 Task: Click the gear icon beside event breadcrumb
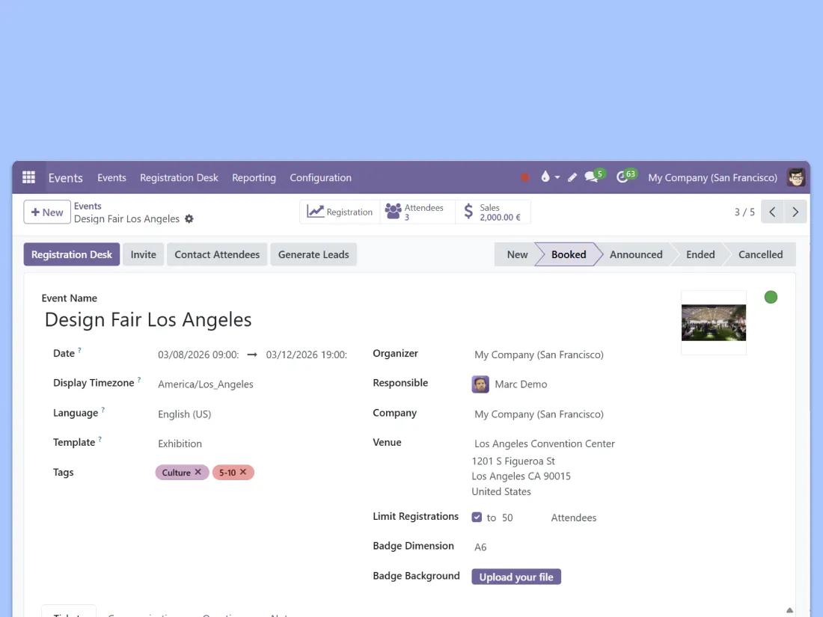click(189, 219)
